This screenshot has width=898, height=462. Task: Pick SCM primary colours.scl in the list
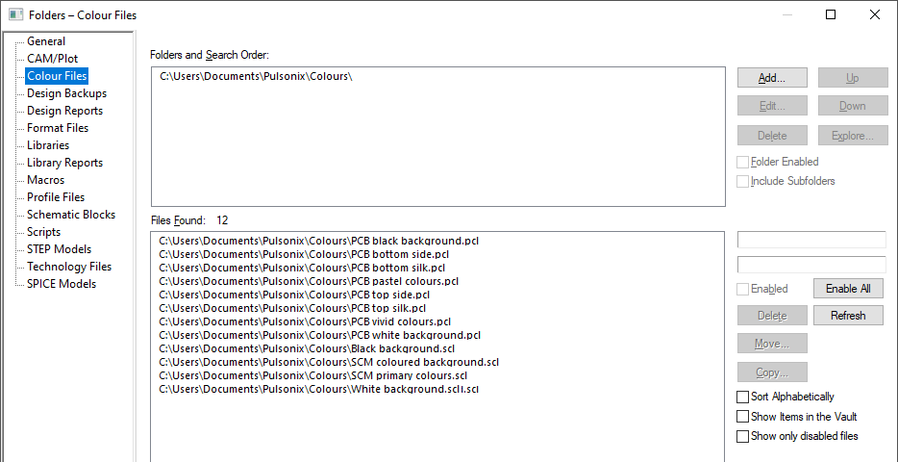pos(312,375)
